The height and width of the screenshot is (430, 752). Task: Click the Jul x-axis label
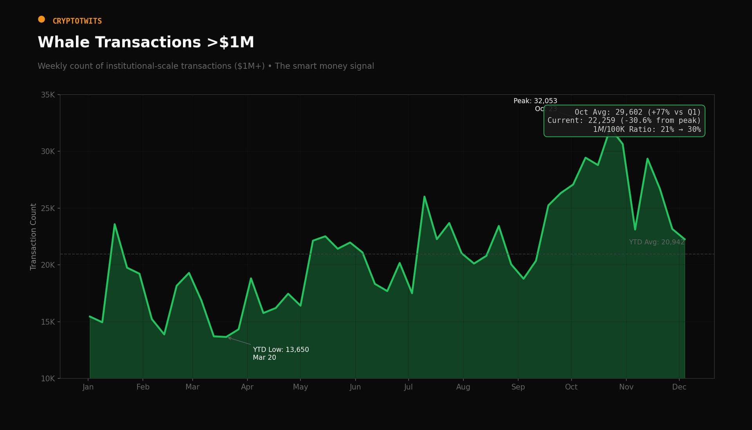(x=408, y=387)
